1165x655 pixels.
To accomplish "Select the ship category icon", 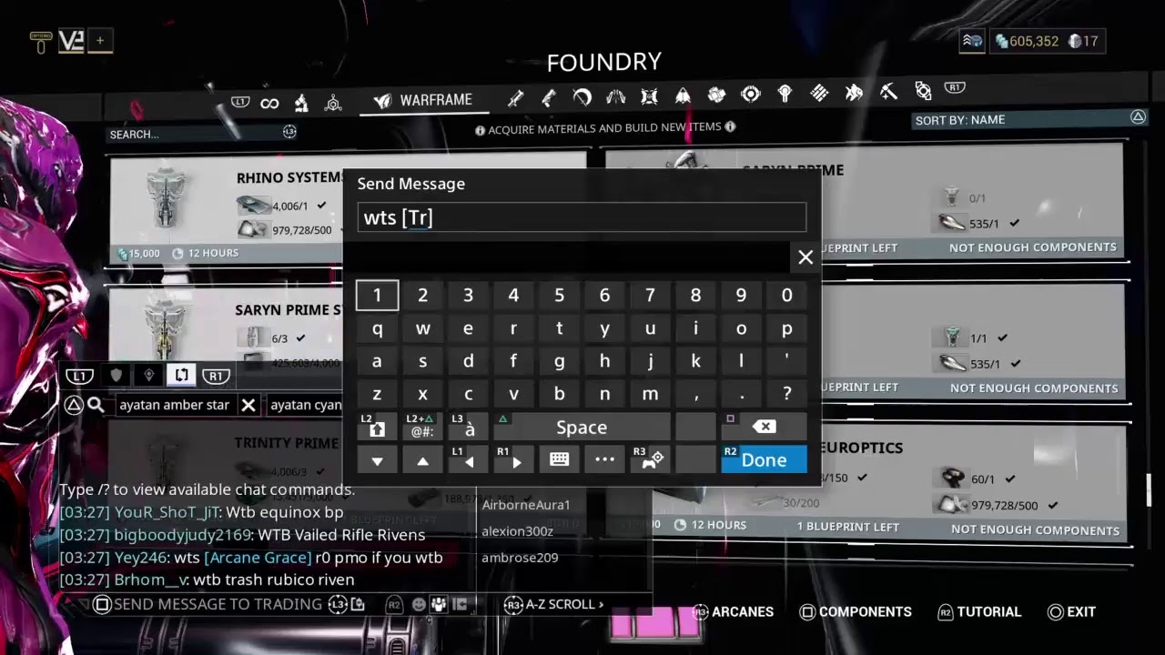I will (x=683, y=96).
